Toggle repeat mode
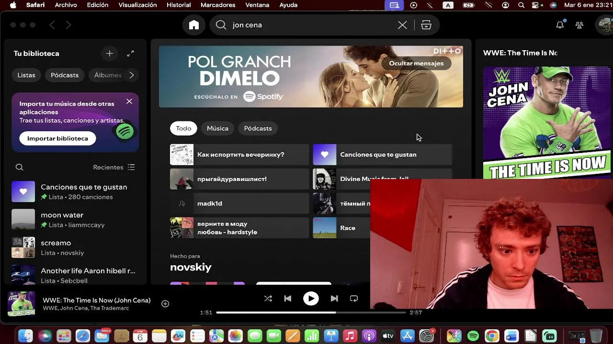The image size is (613, 344). point(354,299)
